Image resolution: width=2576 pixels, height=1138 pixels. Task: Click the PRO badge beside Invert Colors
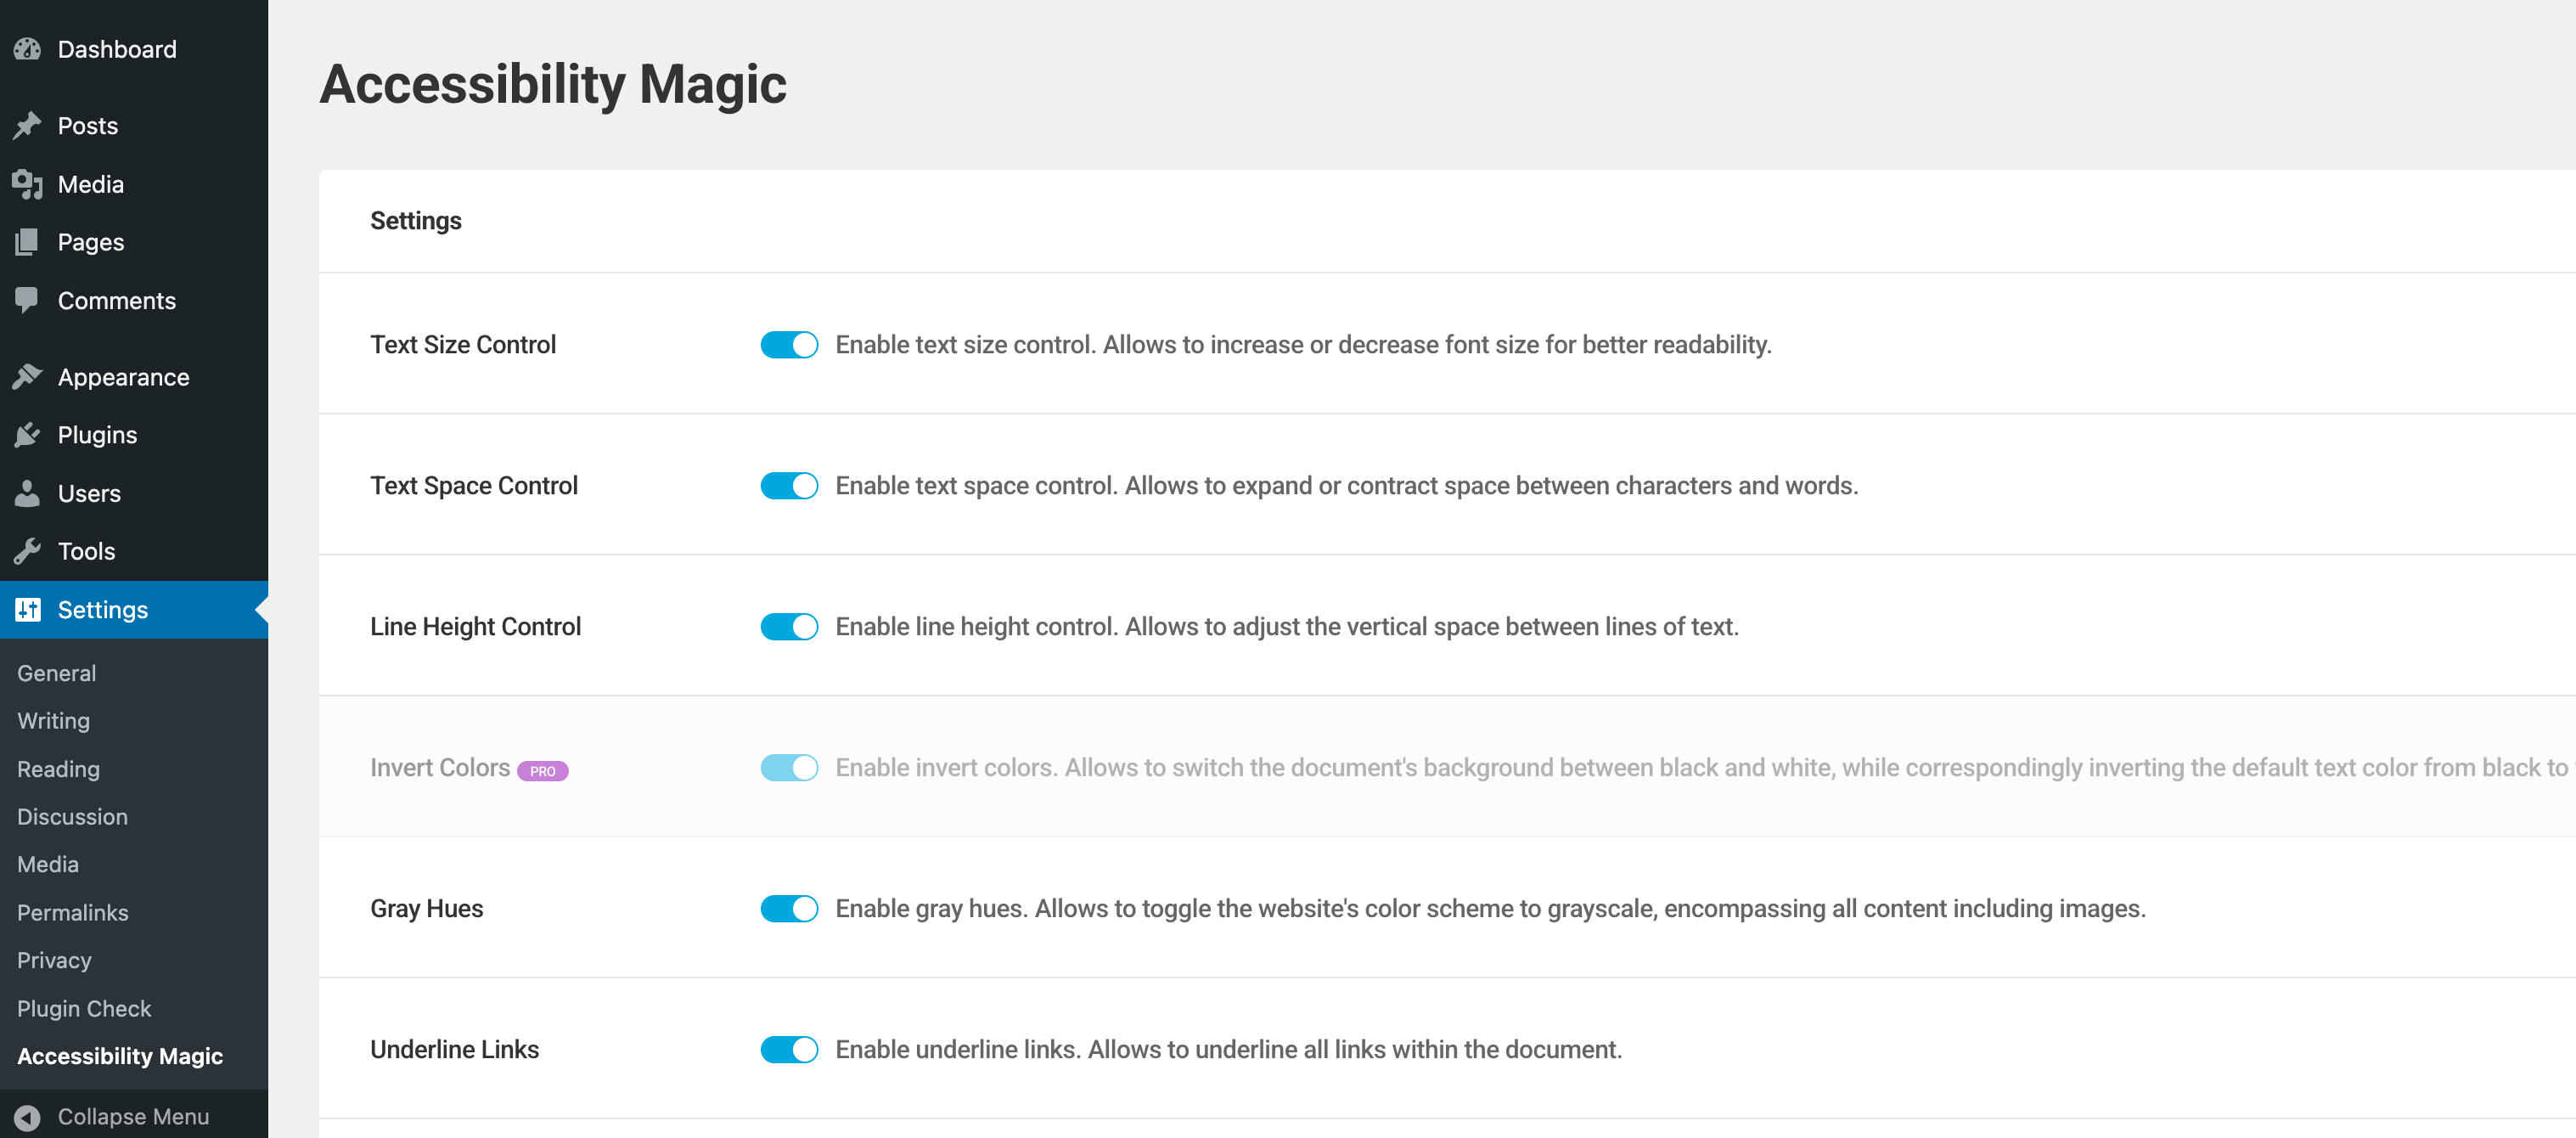542,771
